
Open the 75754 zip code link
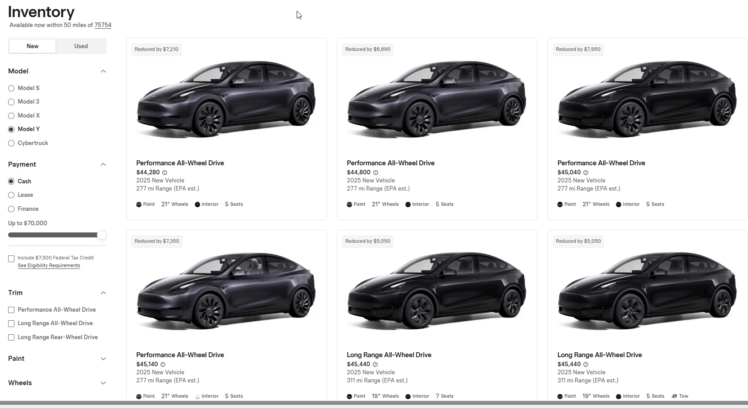pos(103,25)
